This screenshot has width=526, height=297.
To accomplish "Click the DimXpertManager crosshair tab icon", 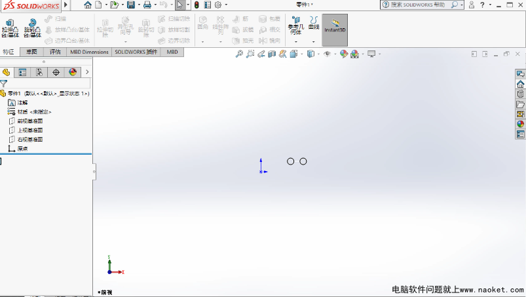I will 56,72.
